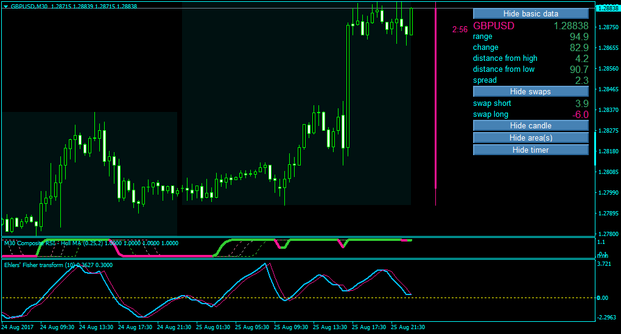Viewport: 621px width, 334px height.
Task: Click the blue Fisher transform line end
Action: [x=409, y=294]
